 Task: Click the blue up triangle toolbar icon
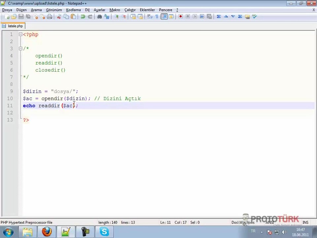226,17
